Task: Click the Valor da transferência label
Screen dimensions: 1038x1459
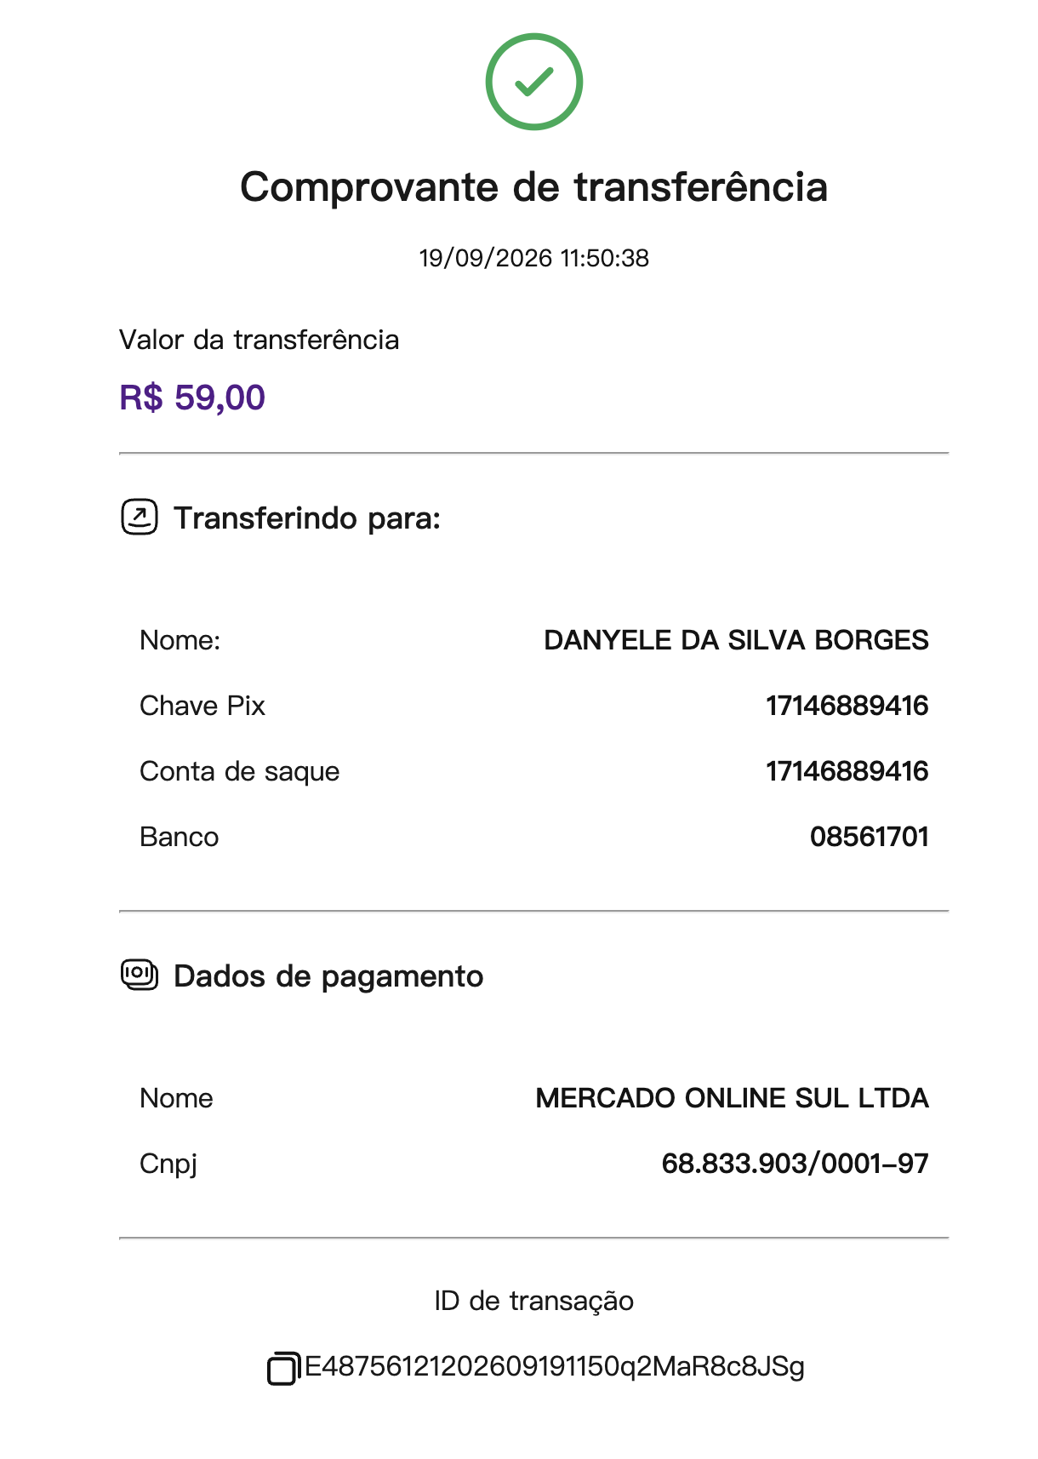Action: coord(259,340)
